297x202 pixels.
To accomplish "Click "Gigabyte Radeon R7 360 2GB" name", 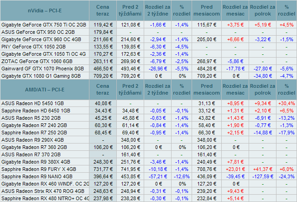I will (x=34, y=147).
